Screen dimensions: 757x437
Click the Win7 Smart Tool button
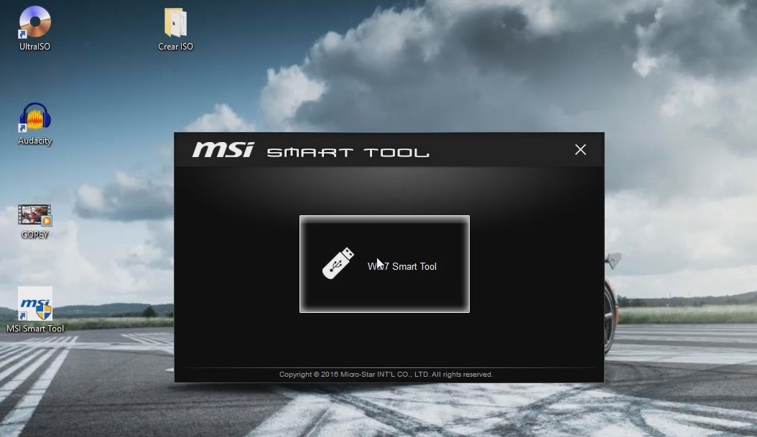pos(384,264)
